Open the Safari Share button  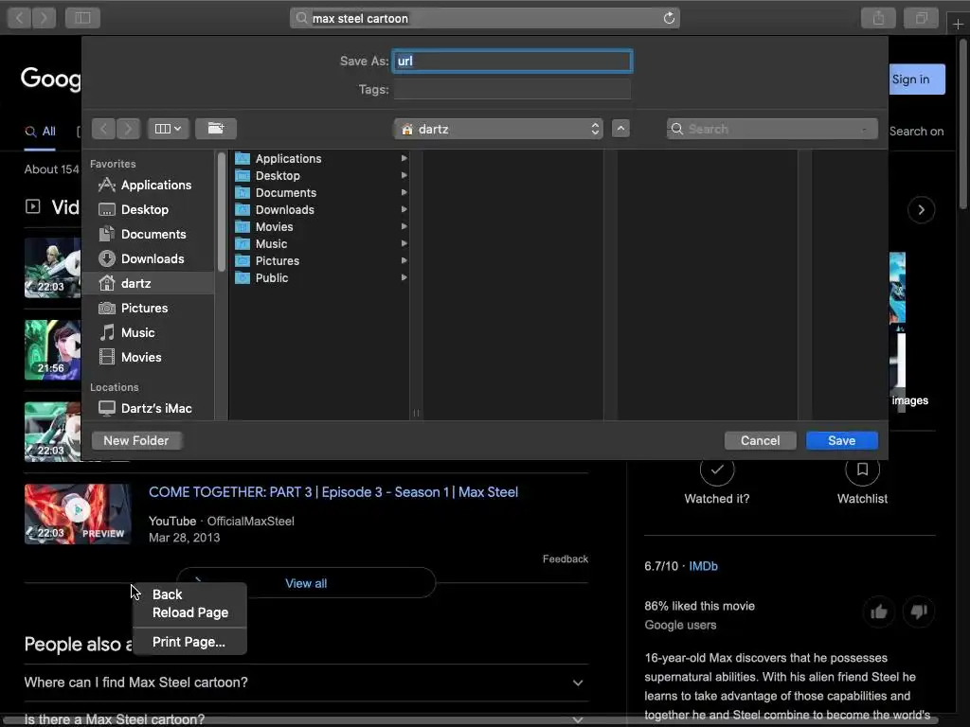click(878, 18)
